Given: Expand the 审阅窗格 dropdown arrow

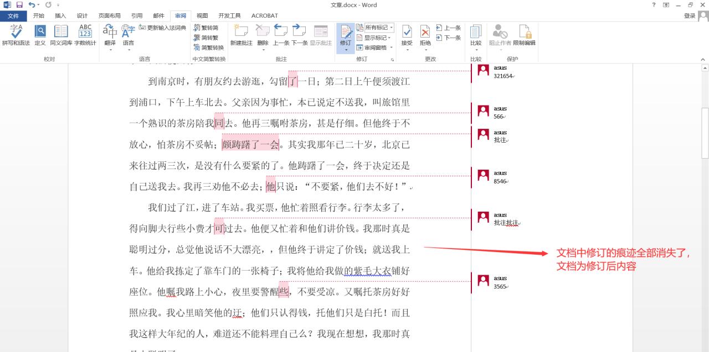Looking at the screenshot, I should click(x=391, y=48).
